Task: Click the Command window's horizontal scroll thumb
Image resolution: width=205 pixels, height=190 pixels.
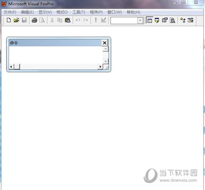Action: [x=17, y=67]
